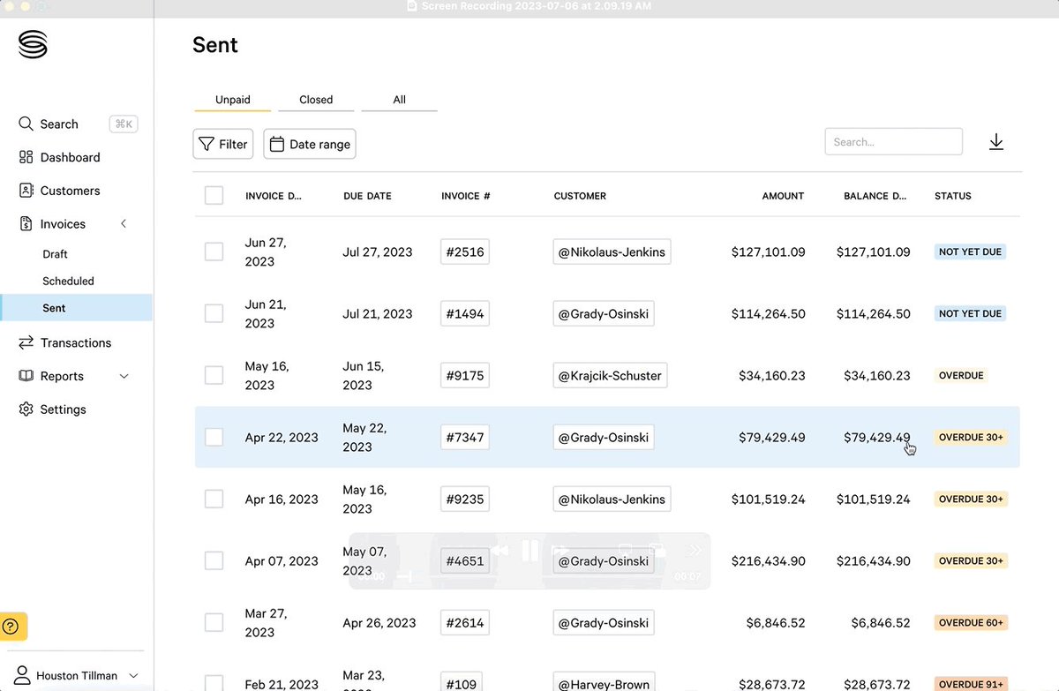
Task: Click the amount $127,101.09 in the Amount column
Action: point(768,252)
